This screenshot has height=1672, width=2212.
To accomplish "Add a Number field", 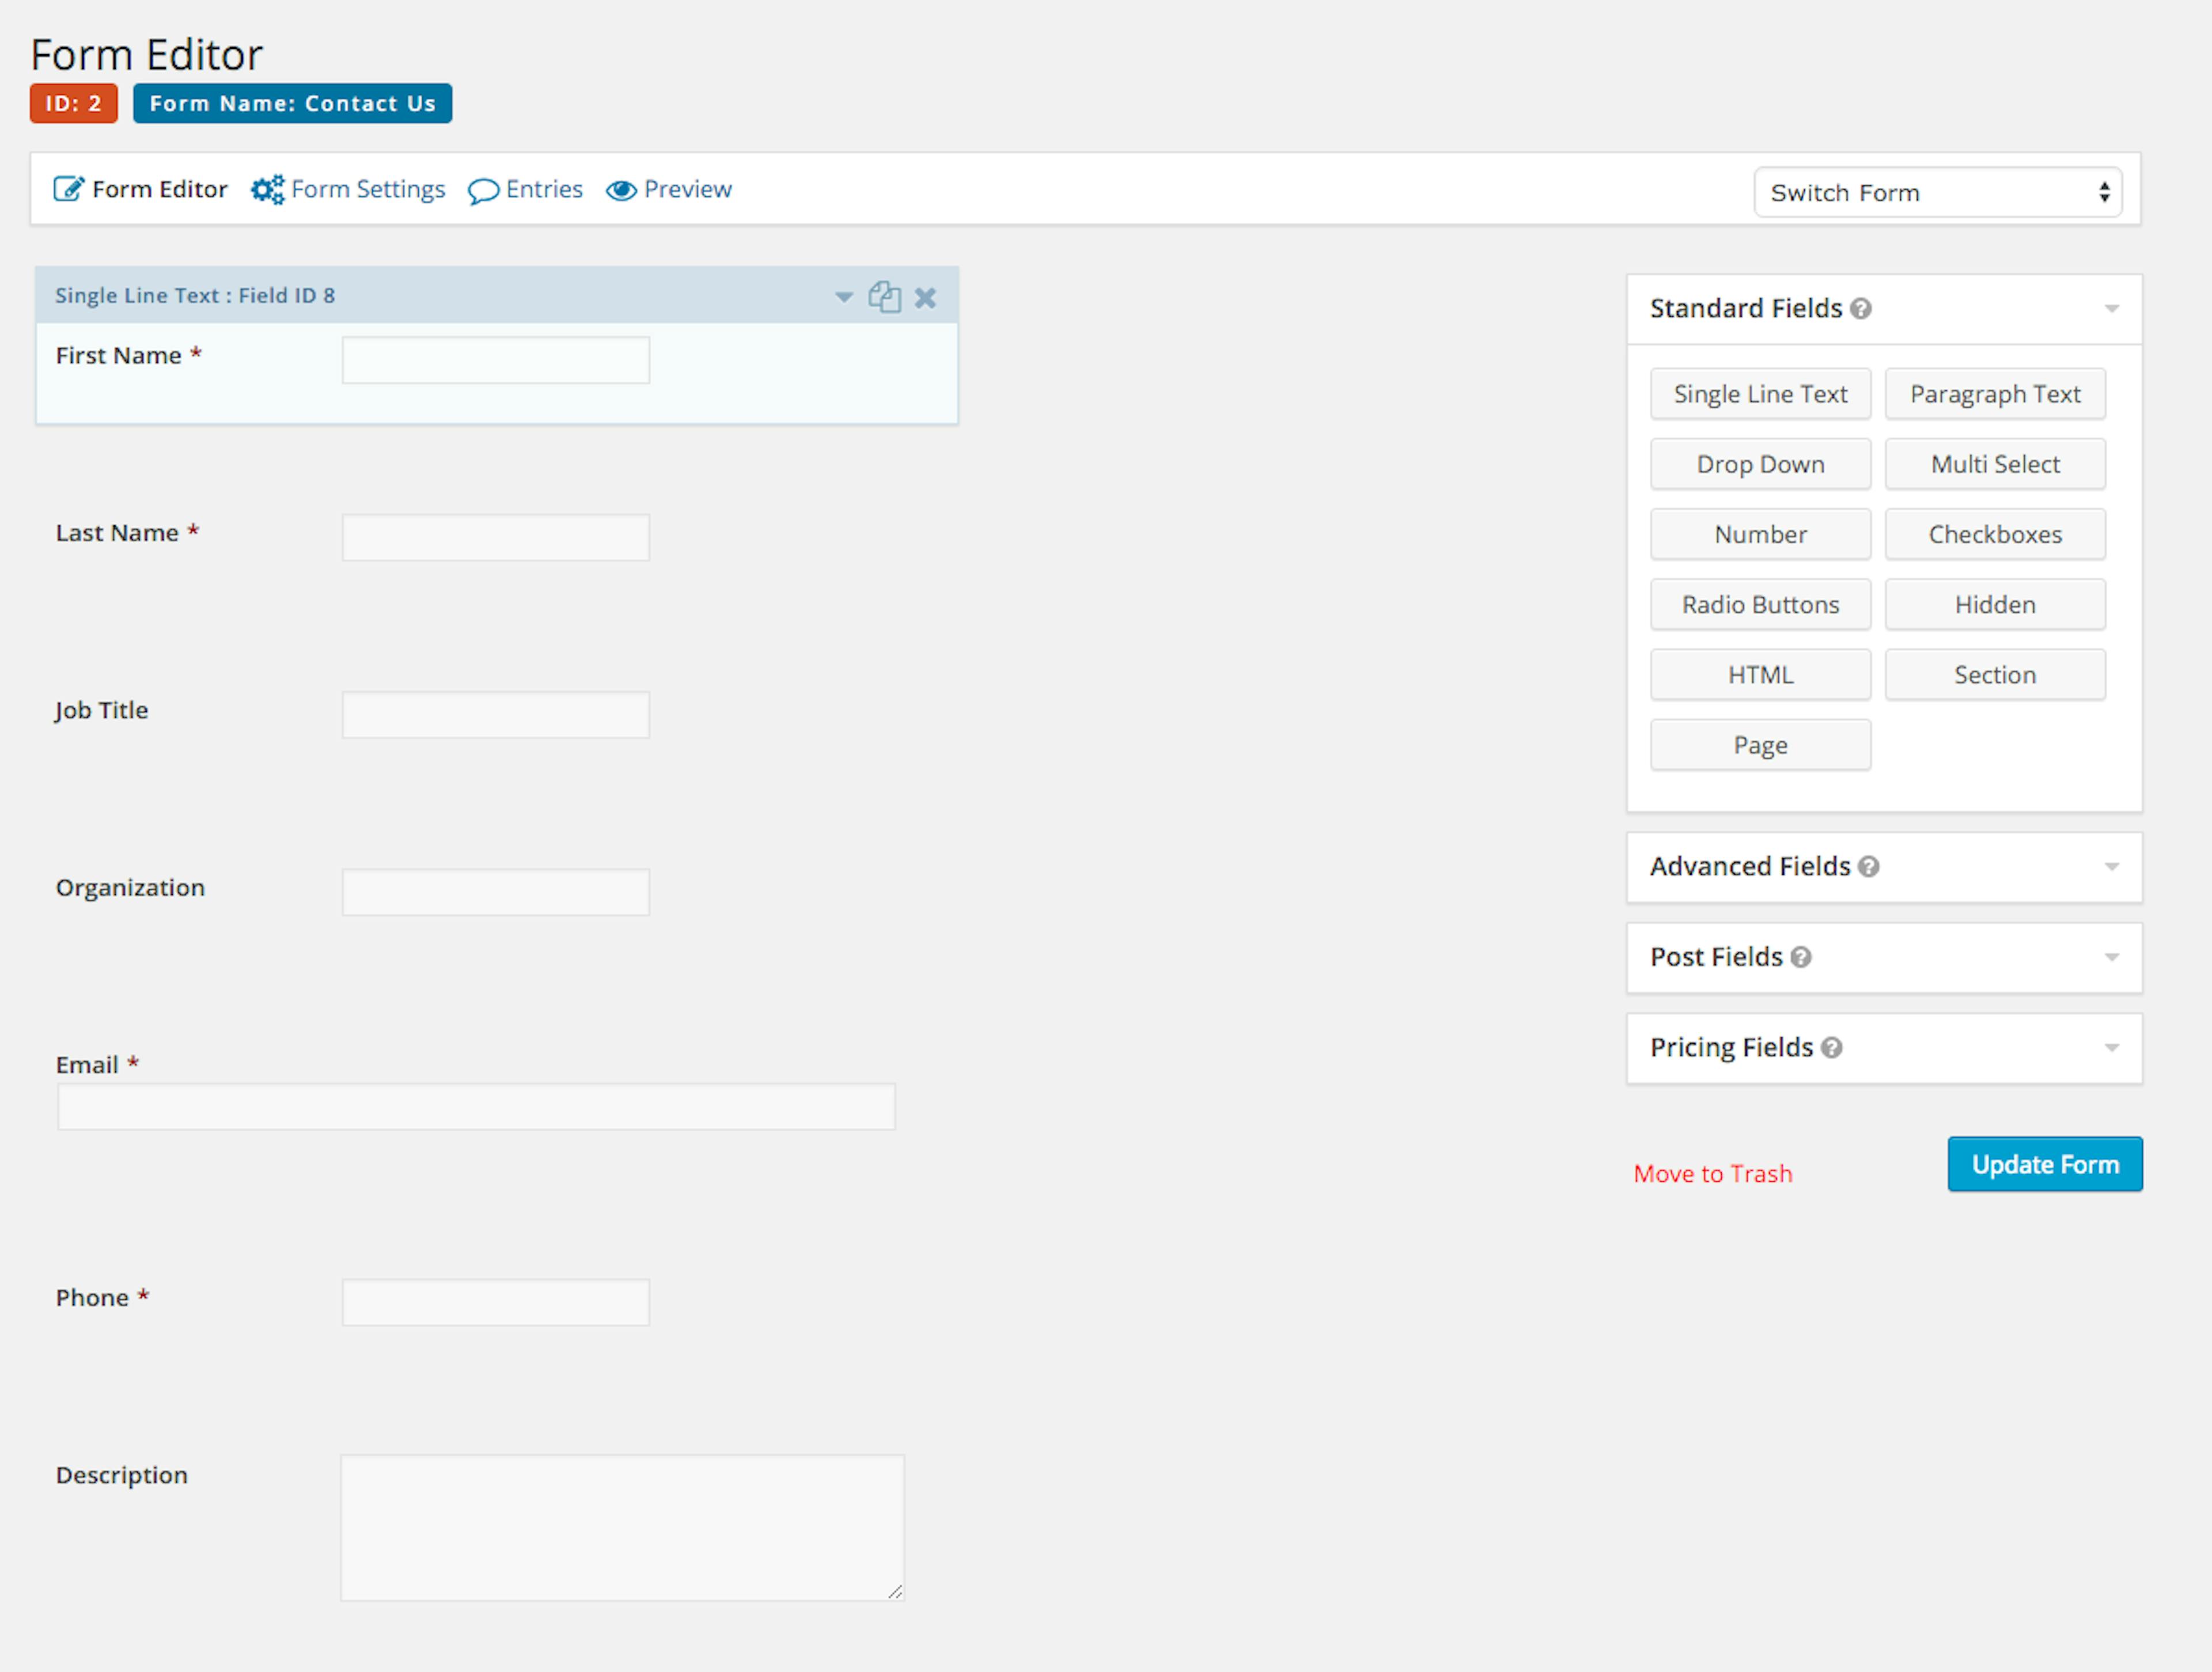I will click(x=1760, y=534).
